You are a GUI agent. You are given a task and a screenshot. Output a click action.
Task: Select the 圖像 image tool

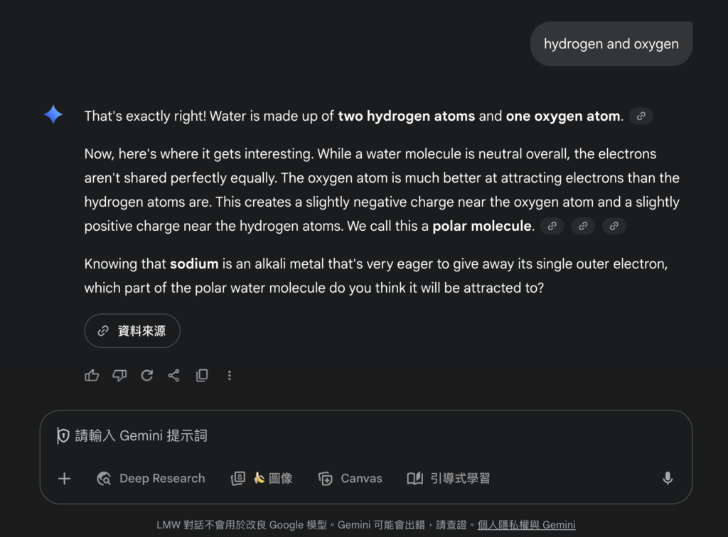tap(262, 479)
